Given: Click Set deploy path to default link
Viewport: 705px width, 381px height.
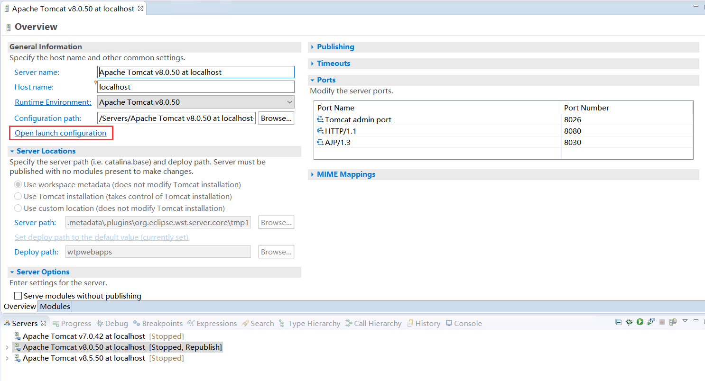Looking at the screenshot, I should [x=102, y=237].
